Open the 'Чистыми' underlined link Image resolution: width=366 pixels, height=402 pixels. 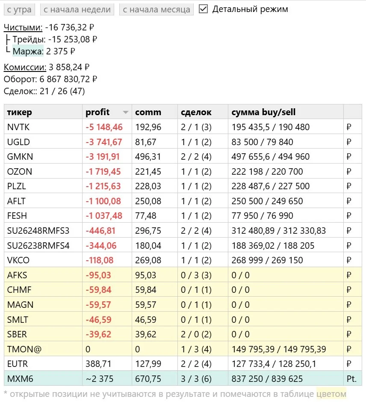pos(23,27)
